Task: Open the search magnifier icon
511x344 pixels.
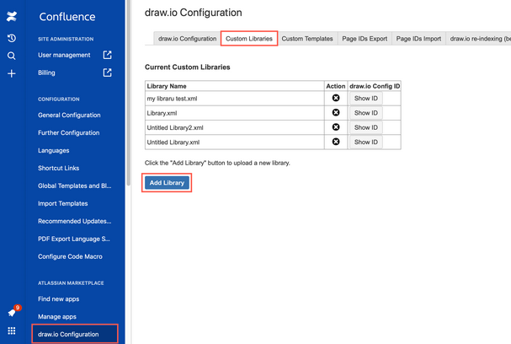Action: 12,56
